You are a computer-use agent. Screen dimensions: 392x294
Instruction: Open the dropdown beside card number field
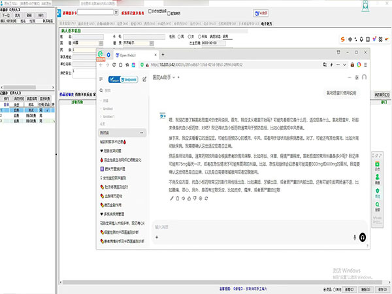pyautogui.click(x=116, y=12)
